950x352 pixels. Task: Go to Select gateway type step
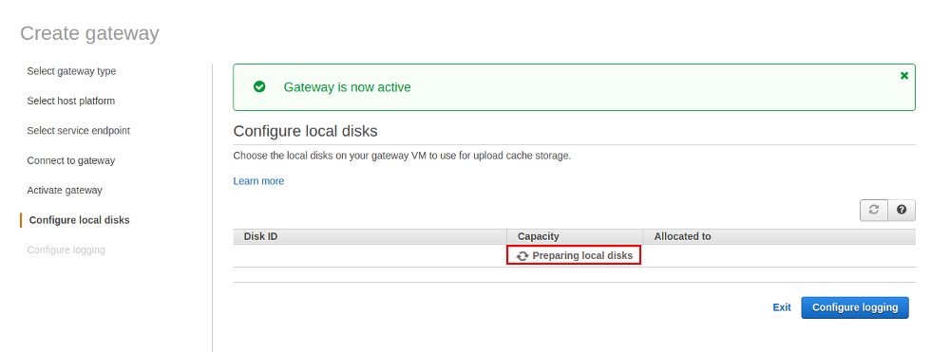[71, 71]
